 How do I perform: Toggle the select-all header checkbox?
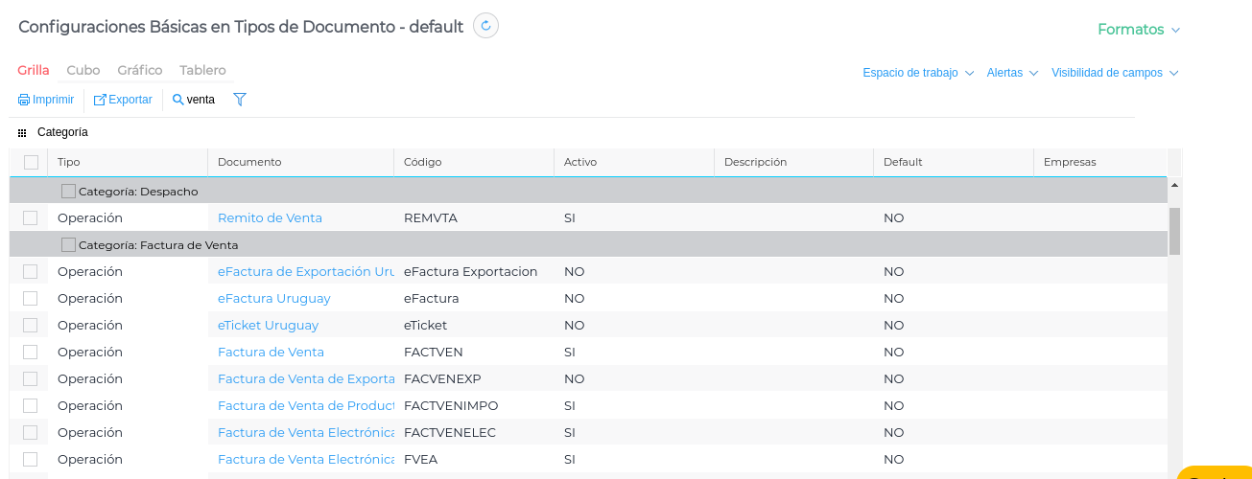point(31,163)
